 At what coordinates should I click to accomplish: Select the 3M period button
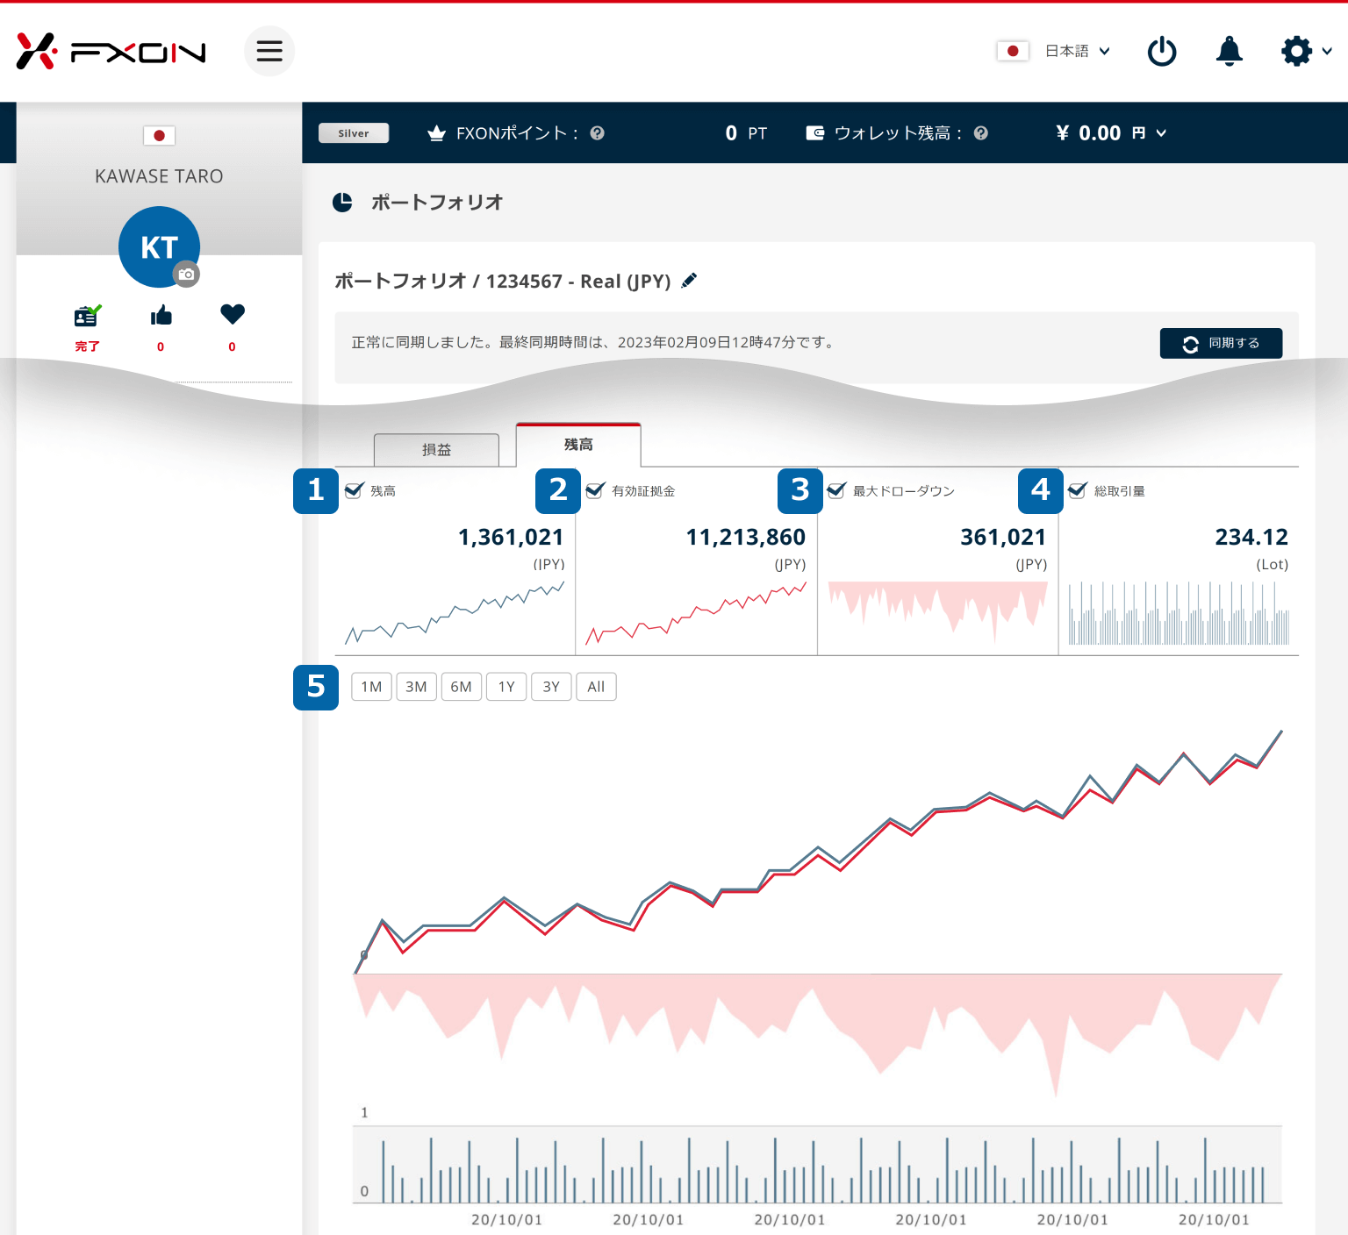point(416,687)
